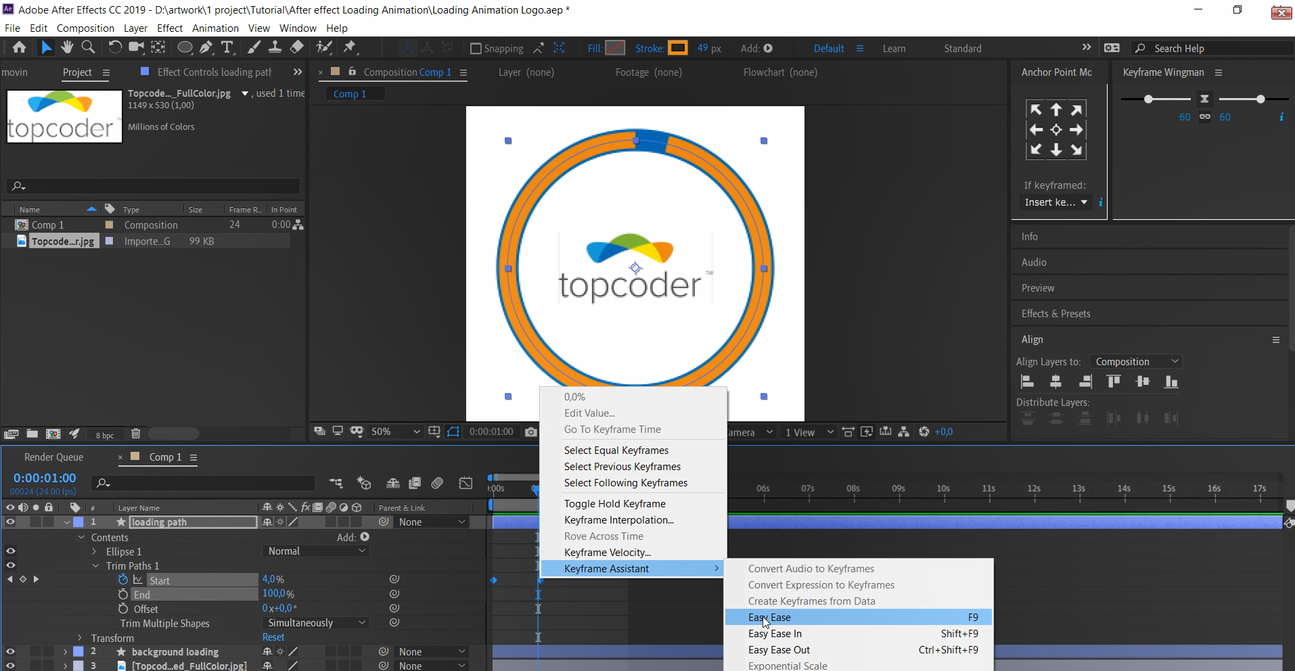Click the snapshot camera icon in viewer
1295x671 pixels.
(531, 432)
